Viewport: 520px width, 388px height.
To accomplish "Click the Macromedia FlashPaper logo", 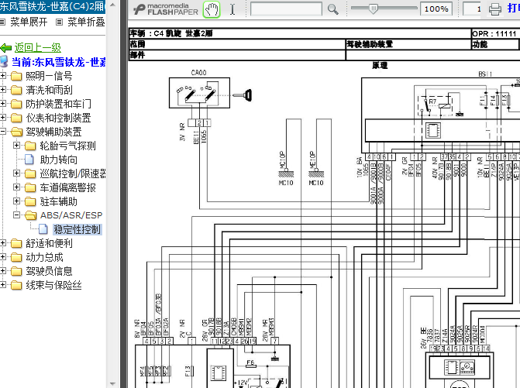I will (x=166, y=9).
